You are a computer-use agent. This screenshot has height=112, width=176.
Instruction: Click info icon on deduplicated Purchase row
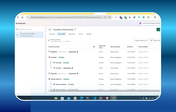72,68
